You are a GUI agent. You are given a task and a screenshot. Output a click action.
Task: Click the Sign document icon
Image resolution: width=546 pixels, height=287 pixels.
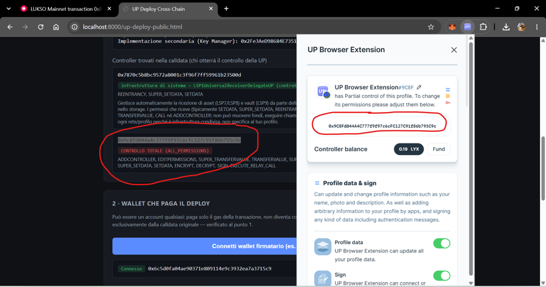[323, 279]
